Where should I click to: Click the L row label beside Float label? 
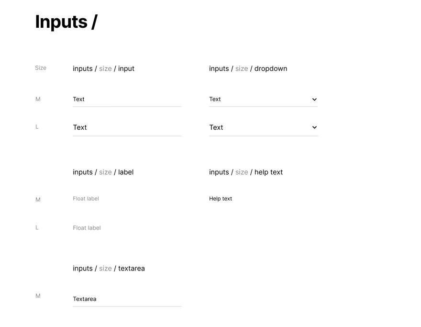[x=37, y=227]
